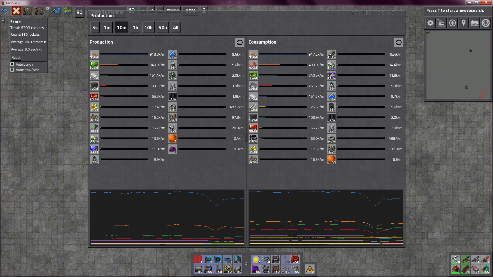Screen dimensions: 493x277
Task: Select the armor slot in the weapon panel
Action: coord(456,269)
